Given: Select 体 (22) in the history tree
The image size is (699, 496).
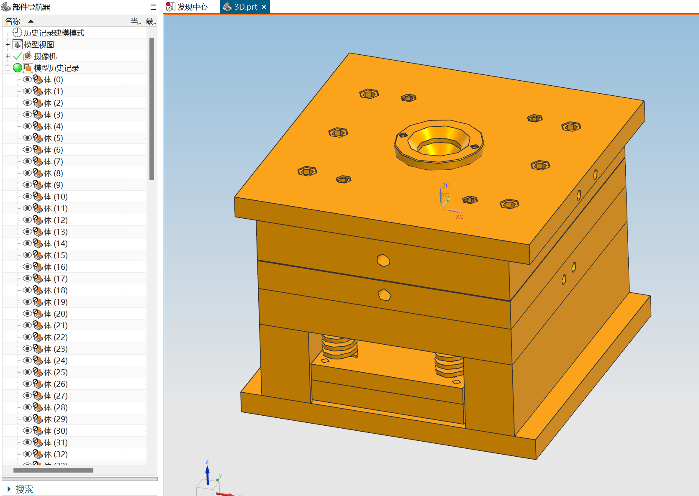Looking at the screenshot, I should 56,337.
